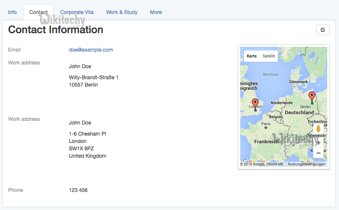Click the doe@example.com email link

click(91, 50)
